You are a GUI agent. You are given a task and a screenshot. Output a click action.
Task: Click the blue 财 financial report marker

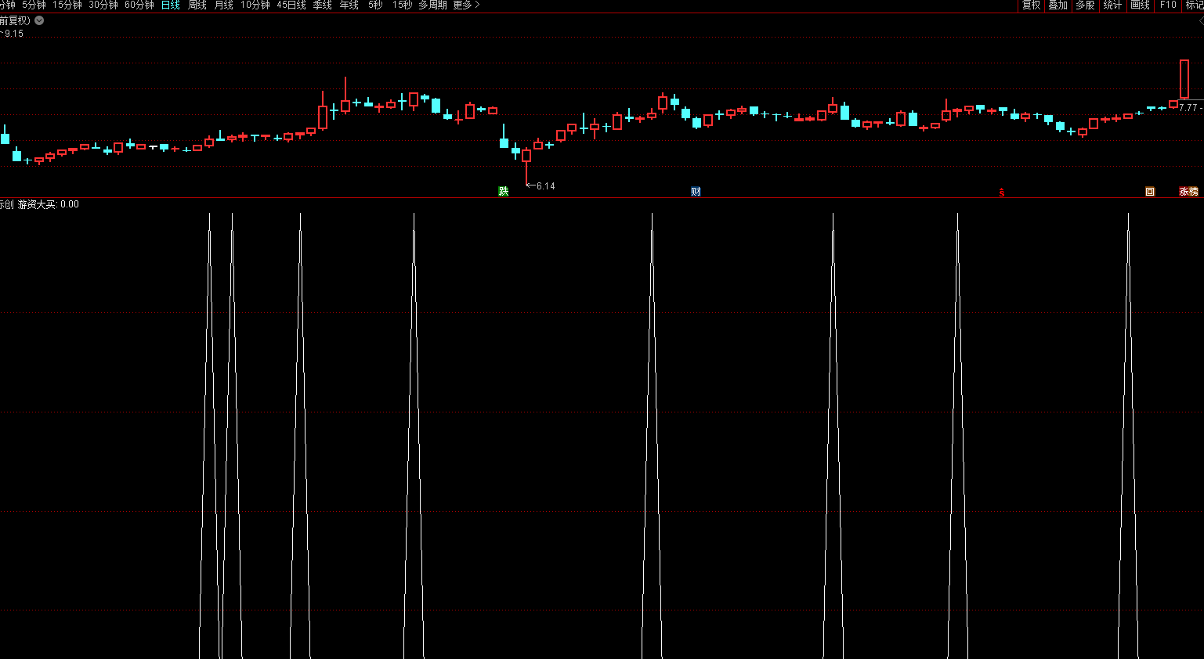[696, 192]
